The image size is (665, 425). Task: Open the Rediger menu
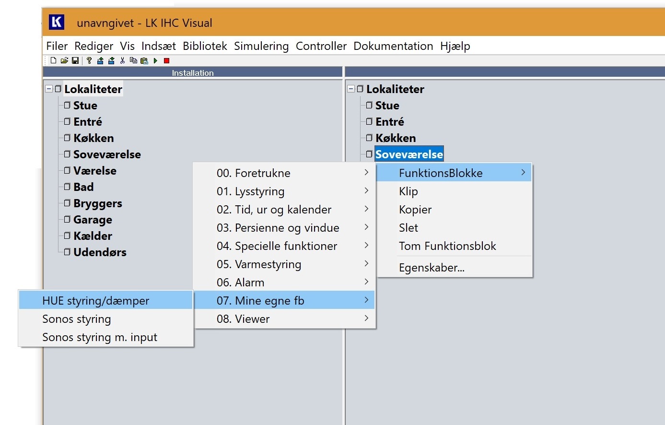click(93, 46)
